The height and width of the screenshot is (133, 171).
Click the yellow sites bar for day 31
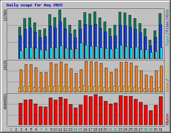(x=159, y=90)
